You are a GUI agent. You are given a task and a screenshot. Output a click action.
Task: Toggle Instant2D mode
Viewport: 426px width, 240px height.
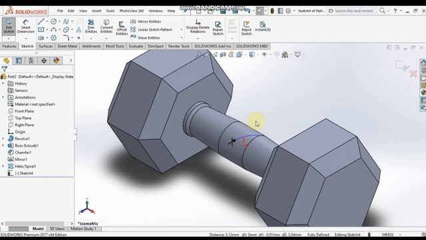[262, 27]
